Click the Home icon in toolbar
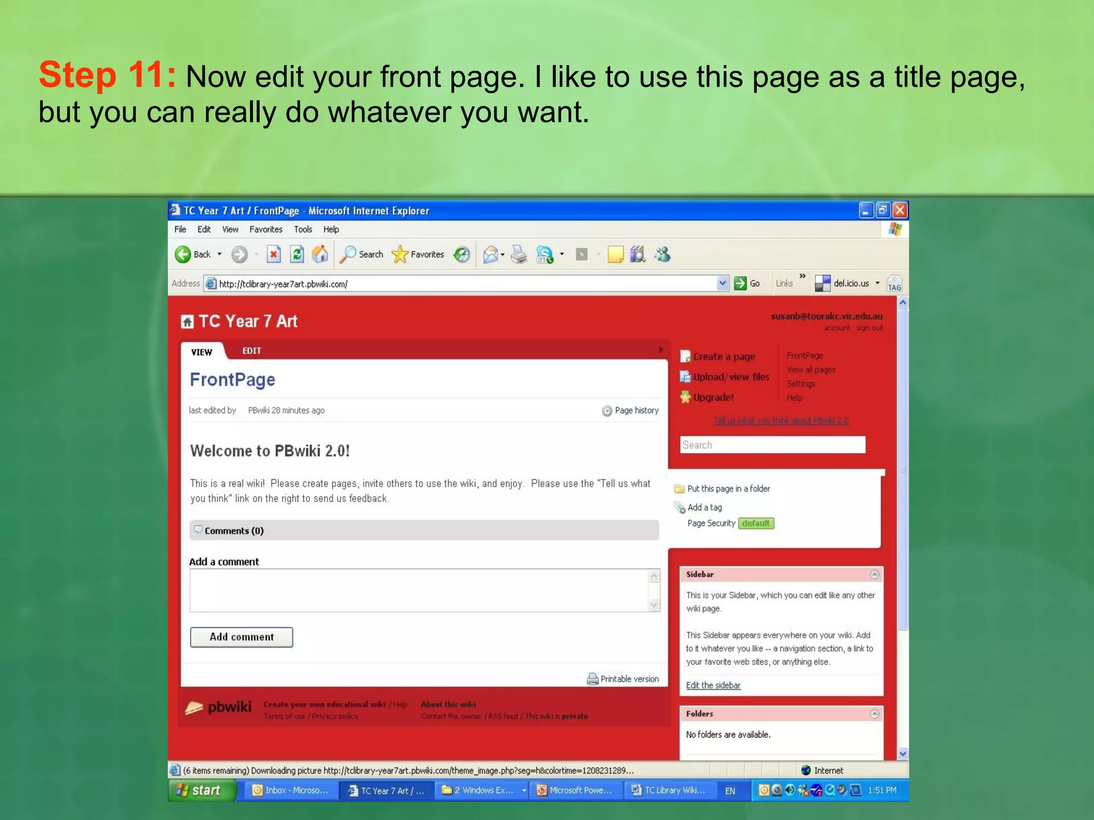 (x=320, y=254)
